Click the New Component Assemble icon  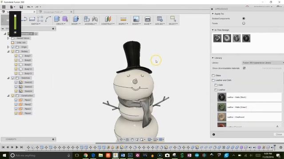point(87,19)
